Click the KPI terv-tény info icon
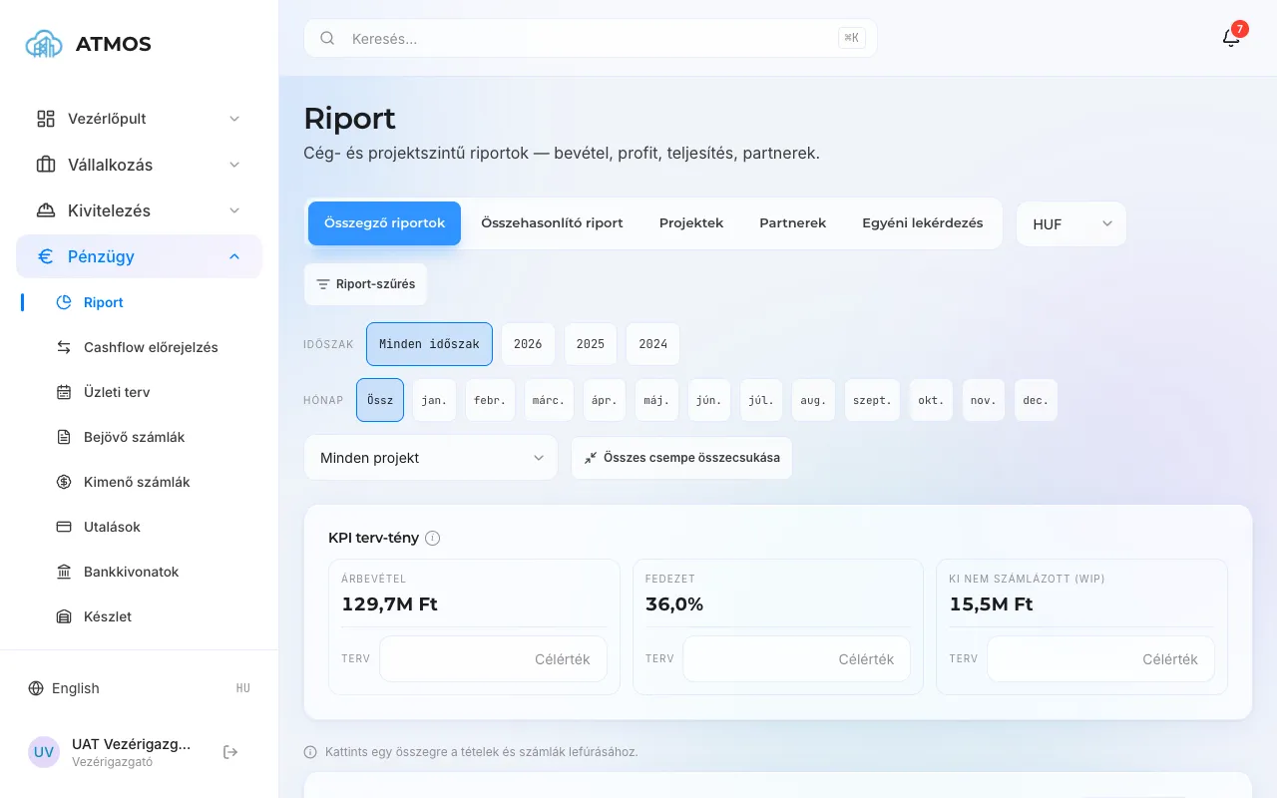The height and width of the screenshot is (798, 1277). coord(432,538)
